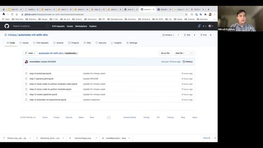Open the Unwatch dropdown

tap(168, 35)
